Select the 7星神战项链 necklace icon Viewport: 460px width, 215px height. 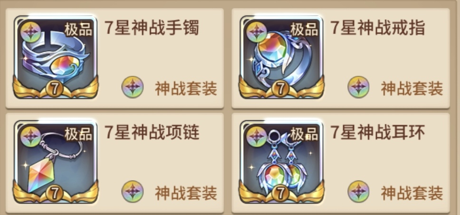coord(56,162)
